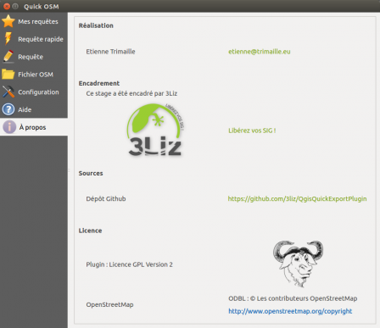Show the Aide section
The width and height of the screenshot is (380, 328).
point(34,109)
